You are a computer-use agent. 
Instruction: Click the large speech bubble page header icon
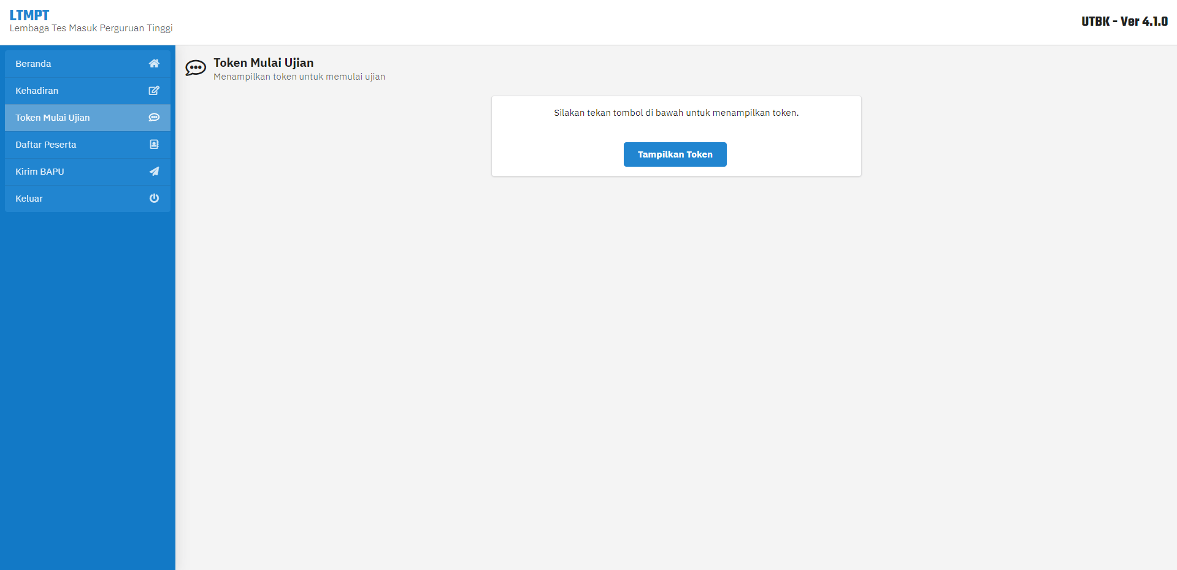click(x=196, y=68)
